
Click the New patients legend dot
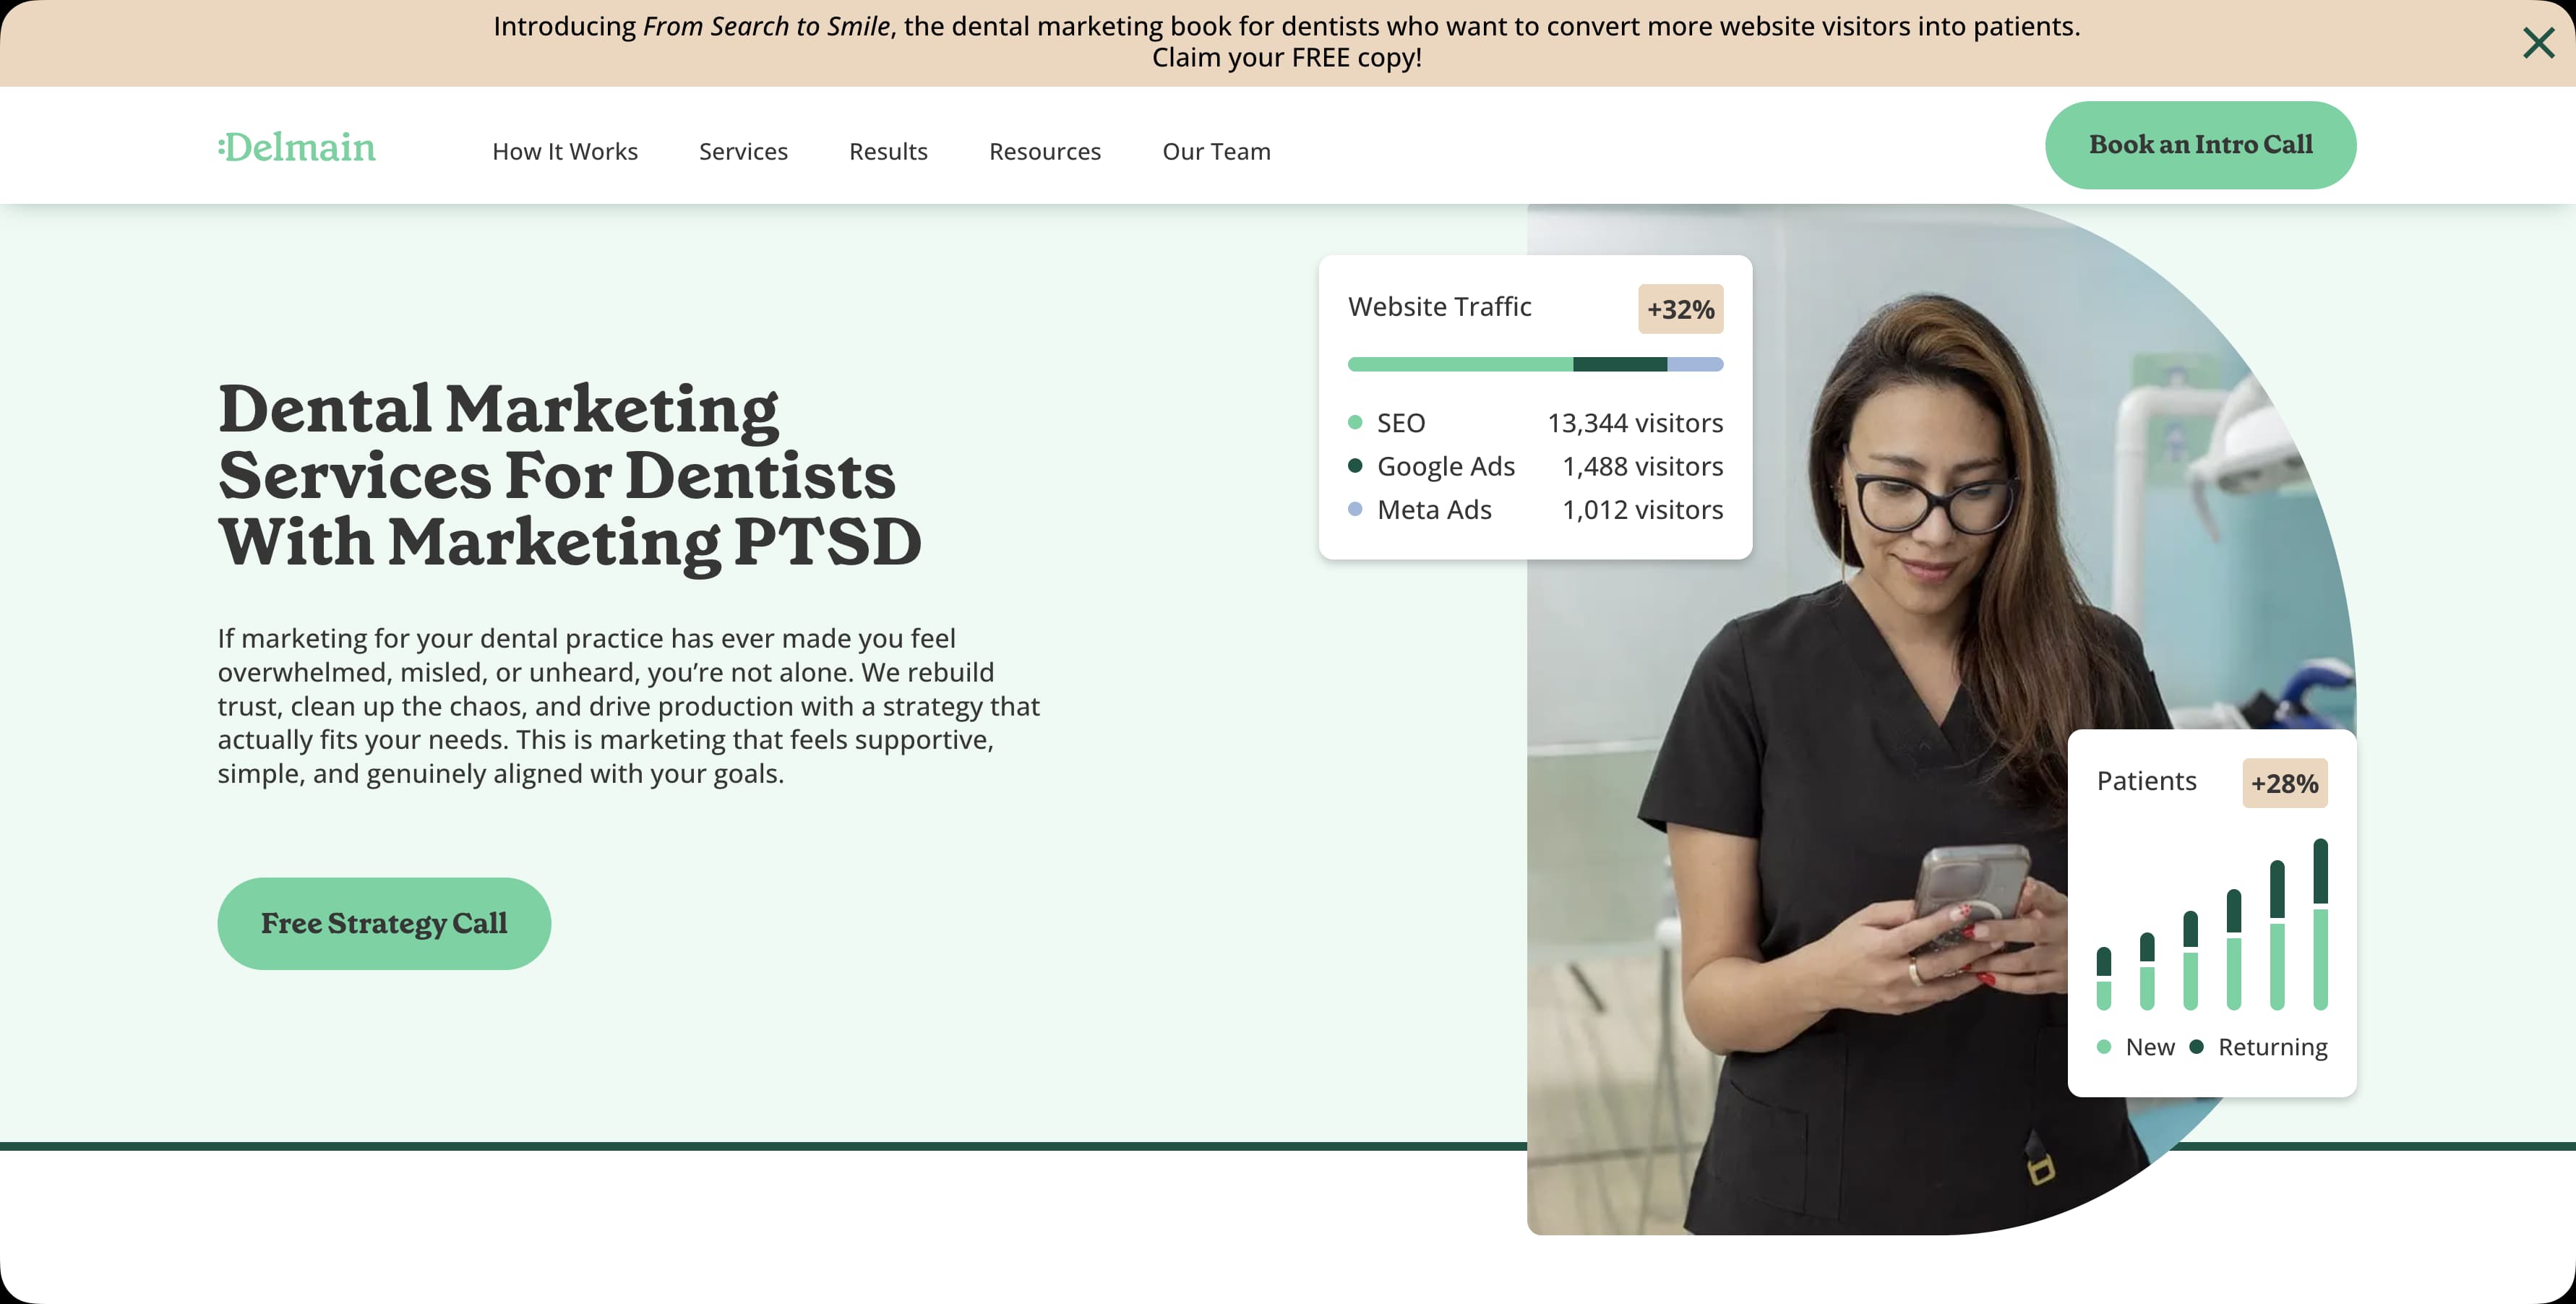(x=2104, y=1047)
